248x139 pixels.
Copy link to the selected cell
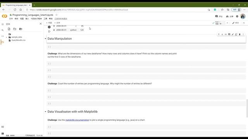(226, 34)
